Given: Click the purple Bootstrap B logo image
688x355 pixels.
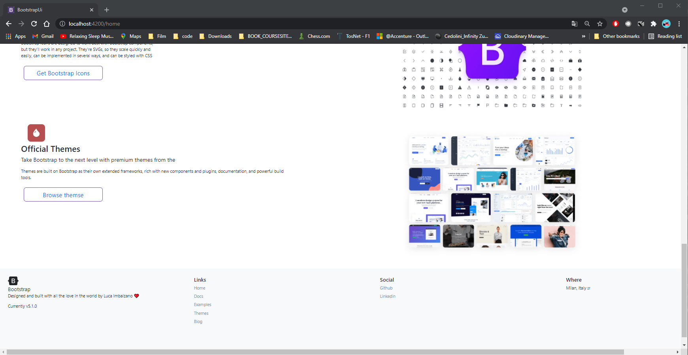Looking at the screenshot, I should pos(492,61).
